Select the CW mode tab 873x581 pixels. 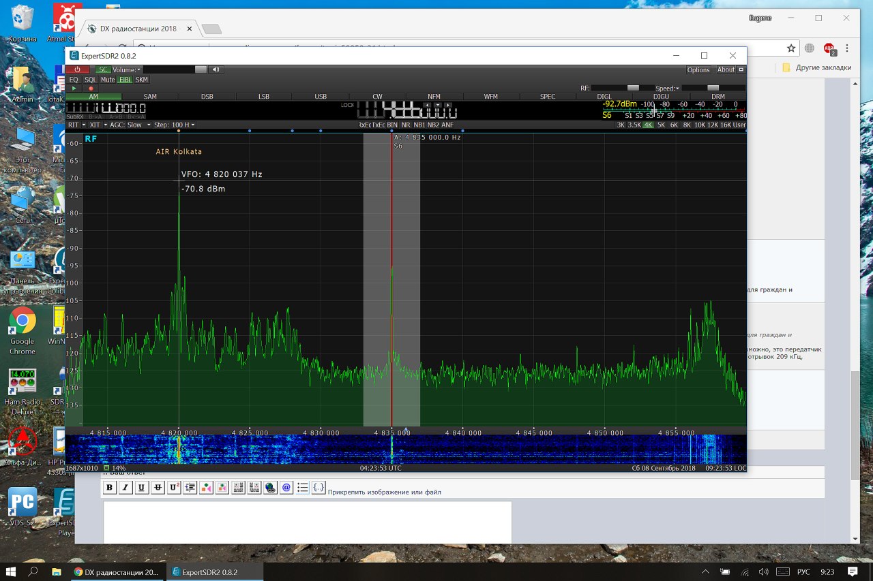coord(377,97)
